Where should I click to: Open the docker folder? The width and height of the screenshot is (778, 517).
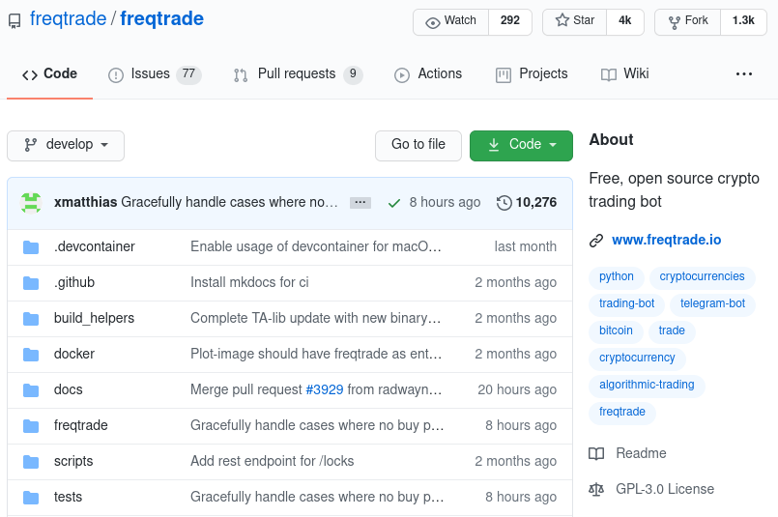[x=73, y=354]
